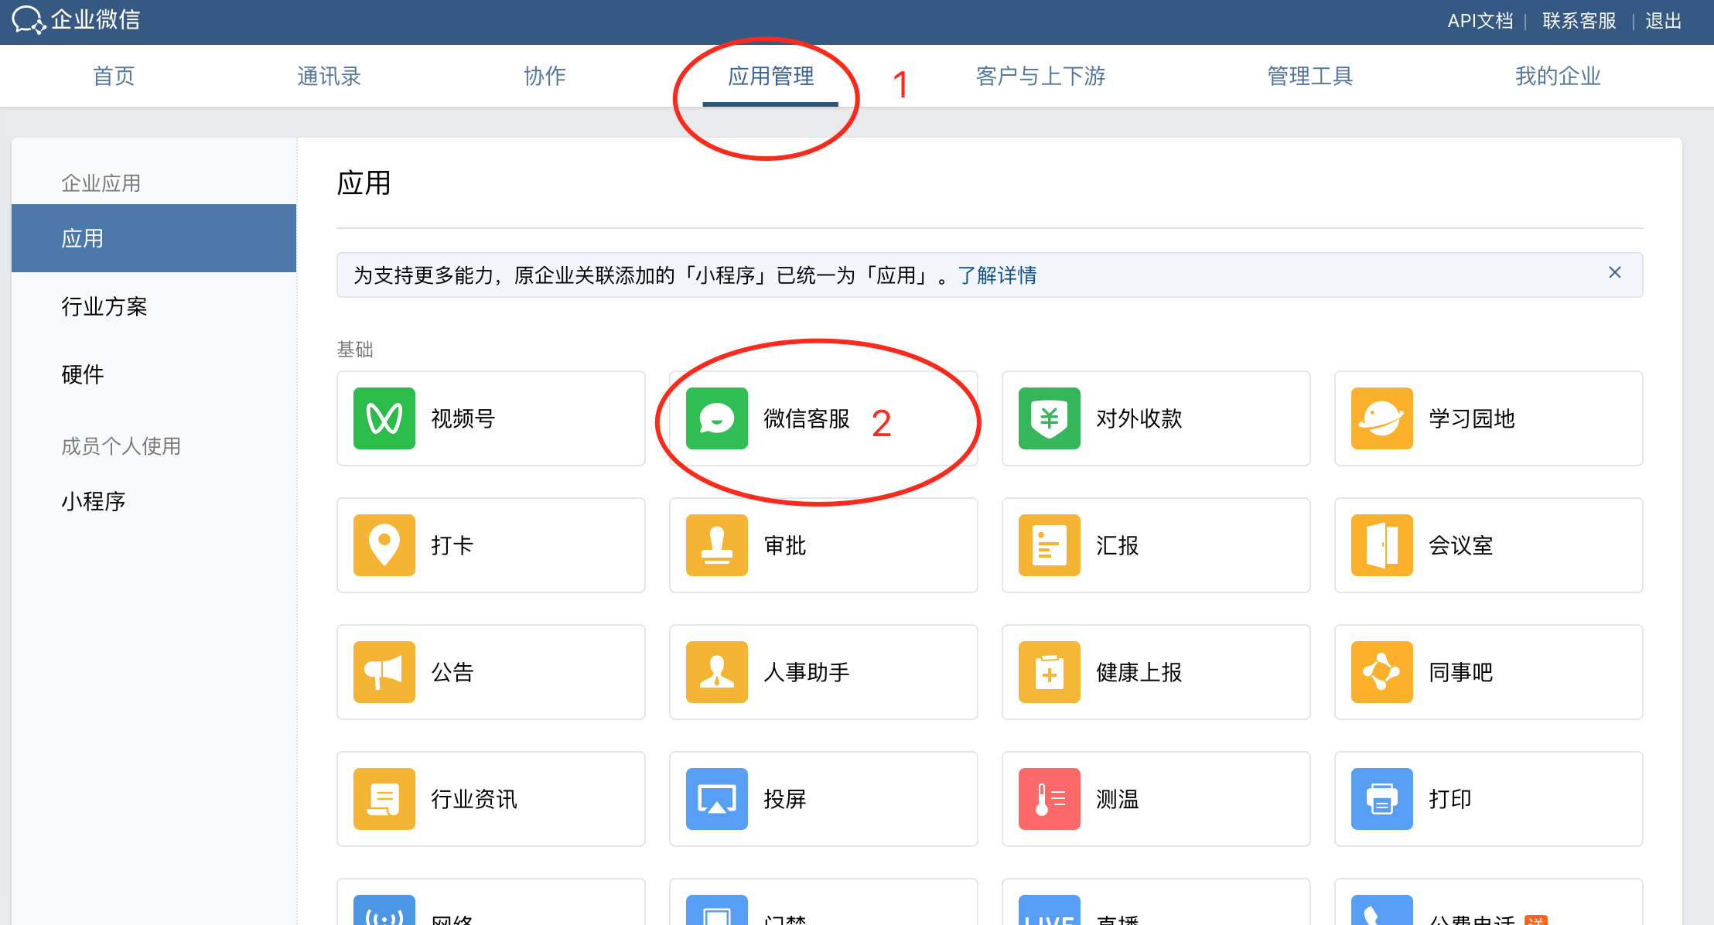Open the green 微信客服 chat bubble icon
This screenshot has height=925, width=1714.
point(717,418)
